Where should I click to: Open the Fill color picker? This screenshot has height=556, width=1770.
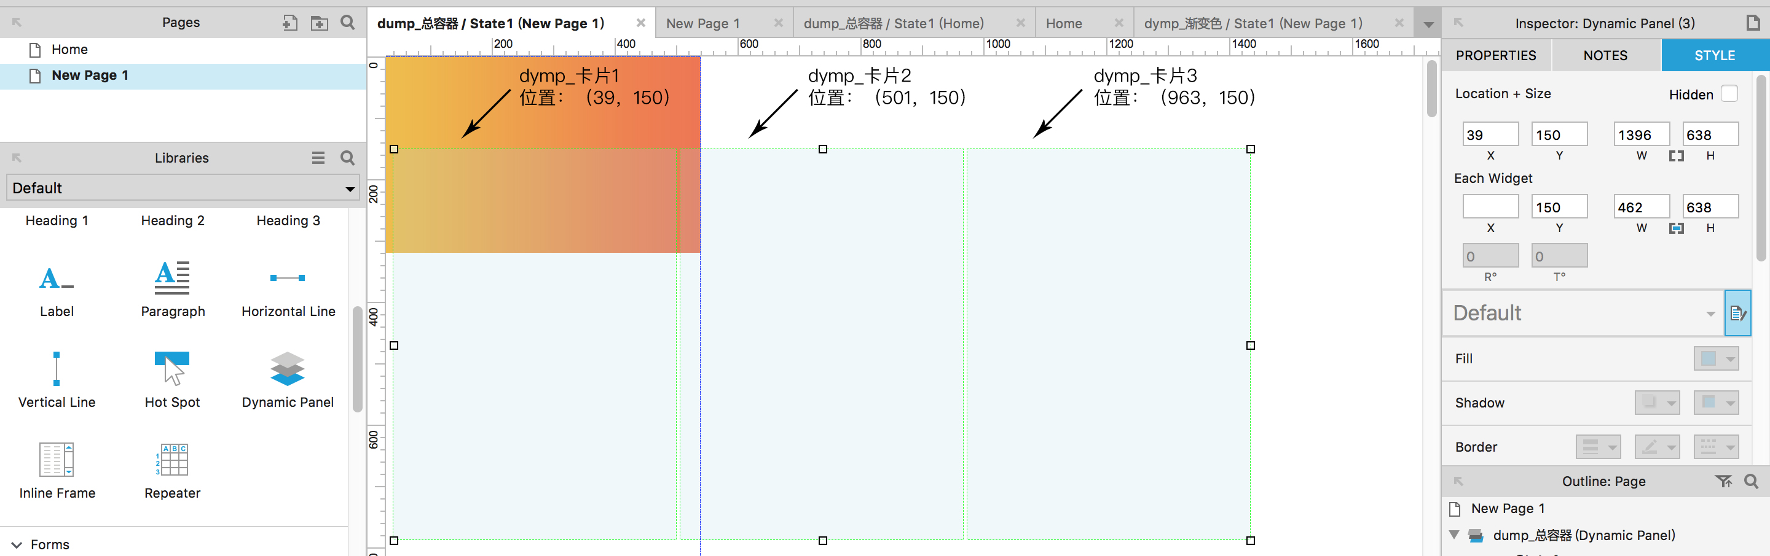pos(1717,358)
